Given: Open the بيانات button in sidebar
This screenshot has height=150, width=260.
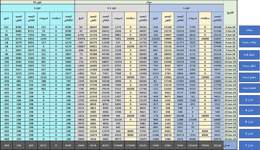Looking at the screenshot, I should point(249,30).
